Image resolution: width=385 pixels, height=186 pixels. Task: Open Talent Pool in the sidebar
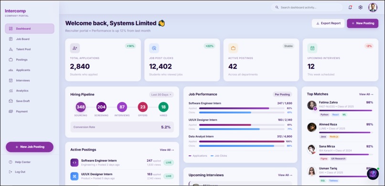30,49
